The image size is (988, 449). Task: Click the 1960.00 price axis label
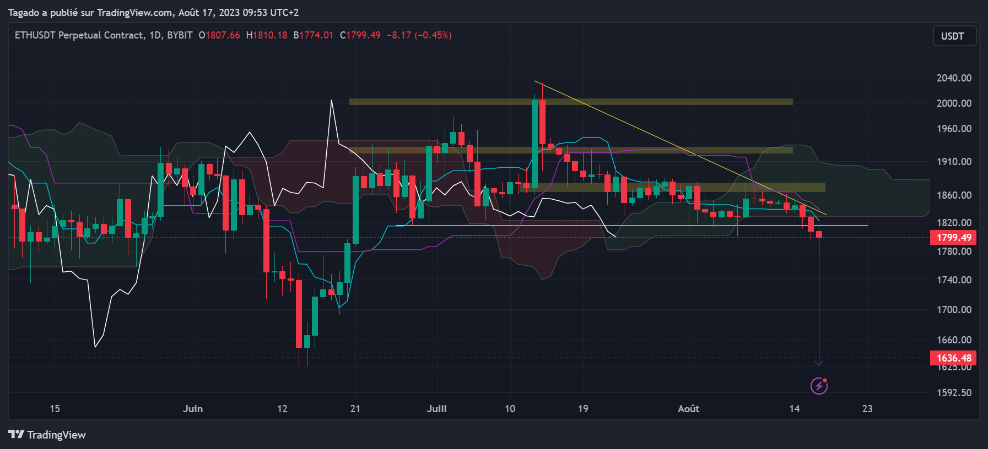(x=954, y=129)
